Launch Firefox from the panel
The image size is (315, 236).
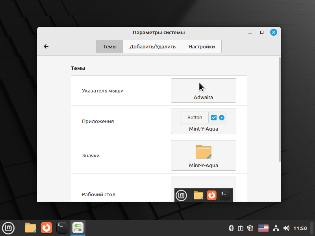coord(46,228)
